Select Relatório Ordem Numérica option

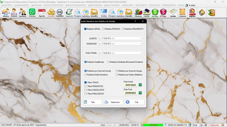(x=85, y=75)
